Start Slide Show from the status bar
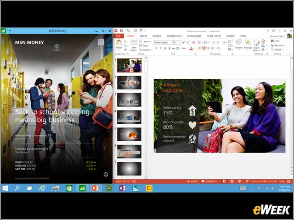Image resolution: width=294 pixels, height=220 pixels. (x=247, y=181)
